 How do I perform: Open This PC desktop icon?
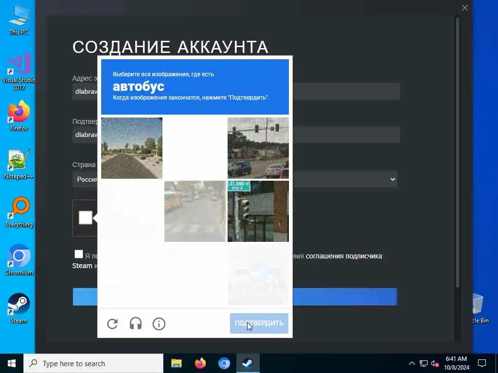pyautogui.click(x=18, y=20)
